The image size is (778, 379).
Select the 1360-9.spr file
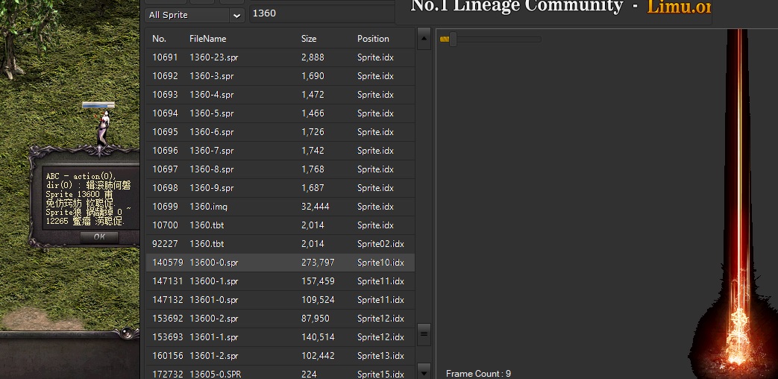[x=280, y=188]
